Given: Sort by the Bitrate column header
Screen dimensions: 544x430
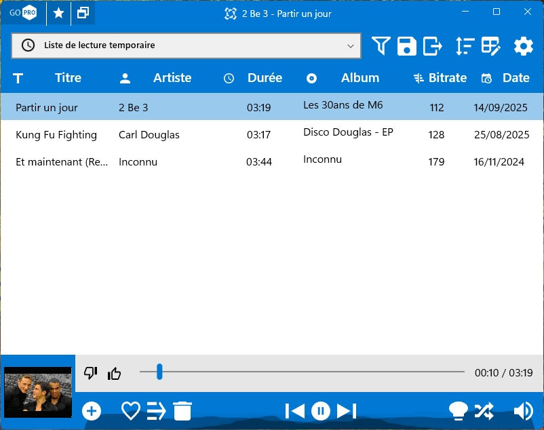Looking at the screenshot, I should point(448,78).
